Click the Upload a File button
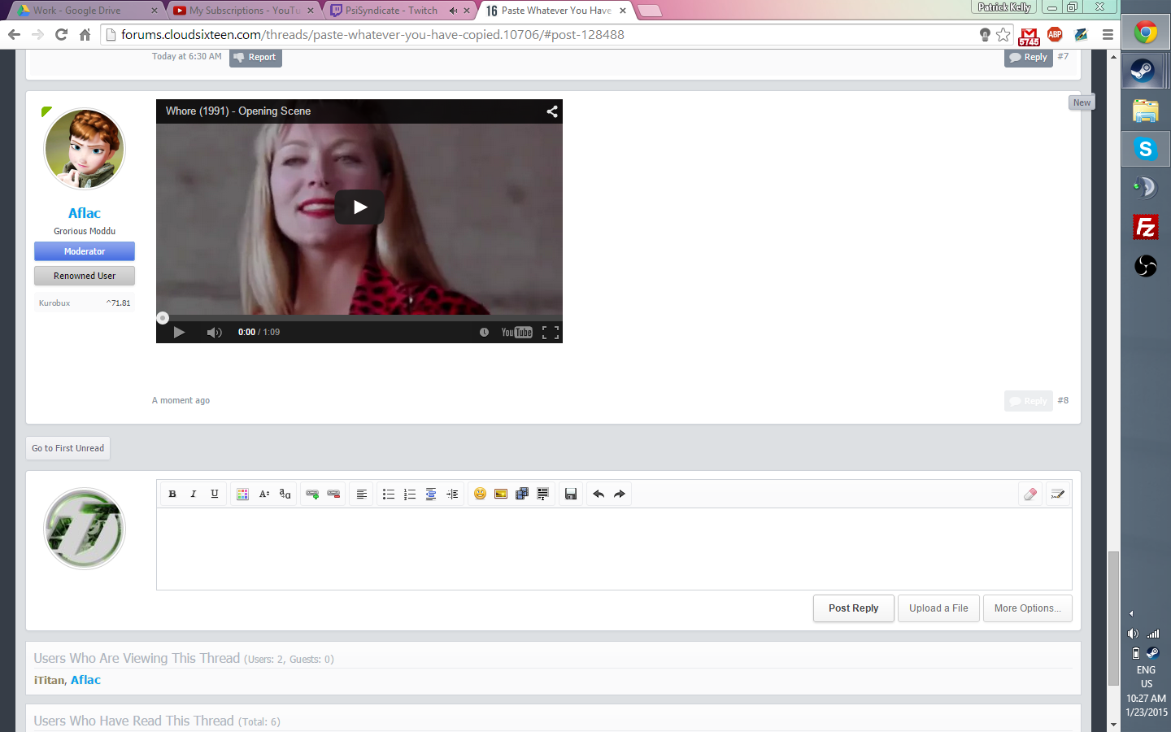 pyautogui.click(x=938, y=608)
